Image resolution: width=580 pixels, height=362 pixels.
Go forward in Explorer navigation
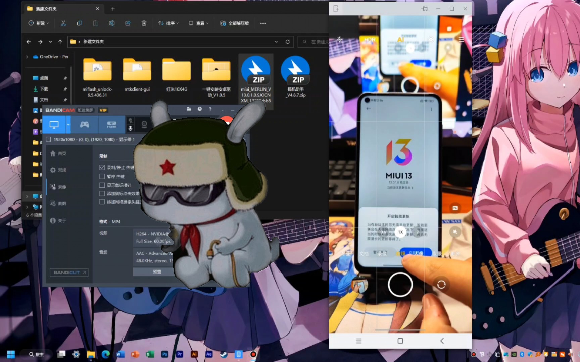40,42
